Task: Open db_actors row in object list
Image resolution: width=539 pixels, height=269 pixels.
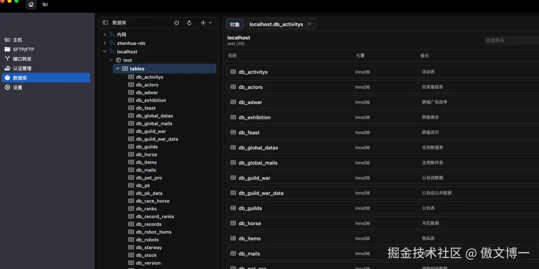Action: point(383,87)
